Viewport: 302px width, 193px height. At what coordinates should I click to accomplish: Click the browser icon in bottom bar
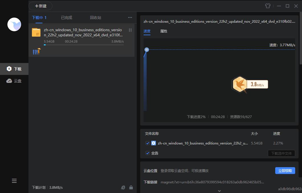click(123, 187)
